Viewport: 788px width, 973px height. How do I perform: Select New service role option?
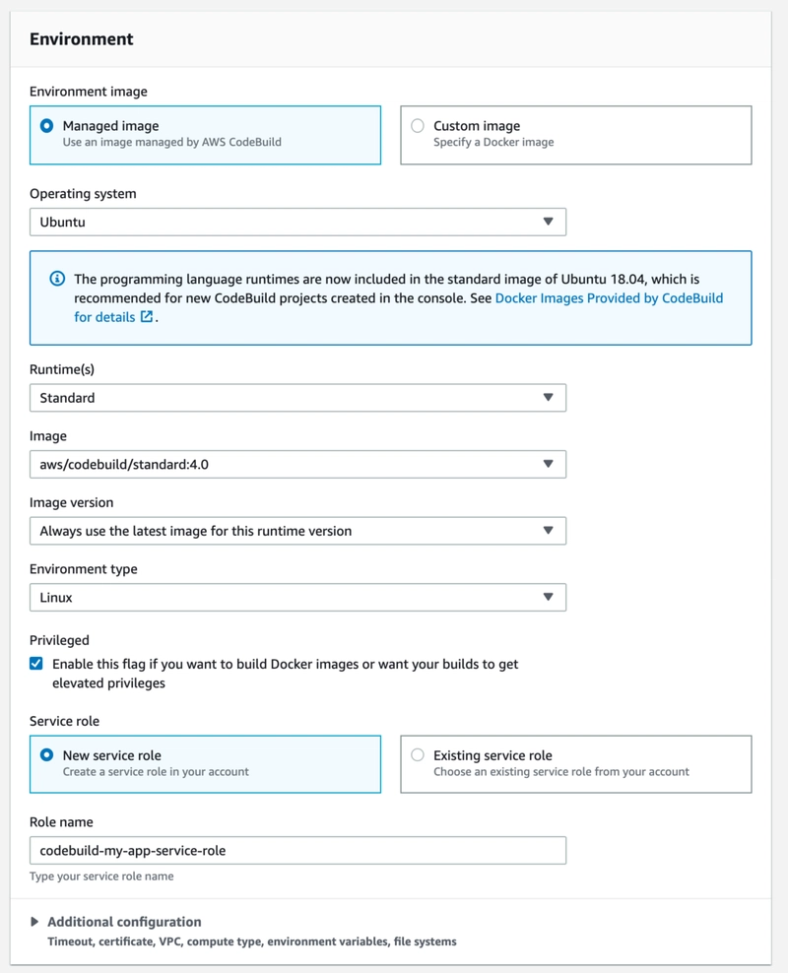coord(46,755)
